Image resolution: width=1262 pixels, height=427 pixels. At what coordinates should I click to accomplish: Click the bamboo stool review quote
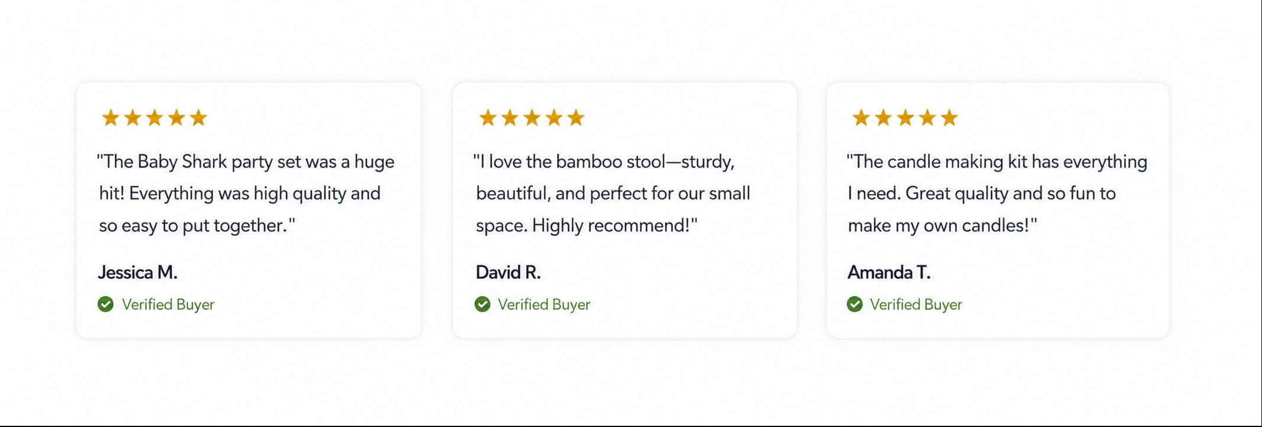pyautogui.click(x=612, y=194)
